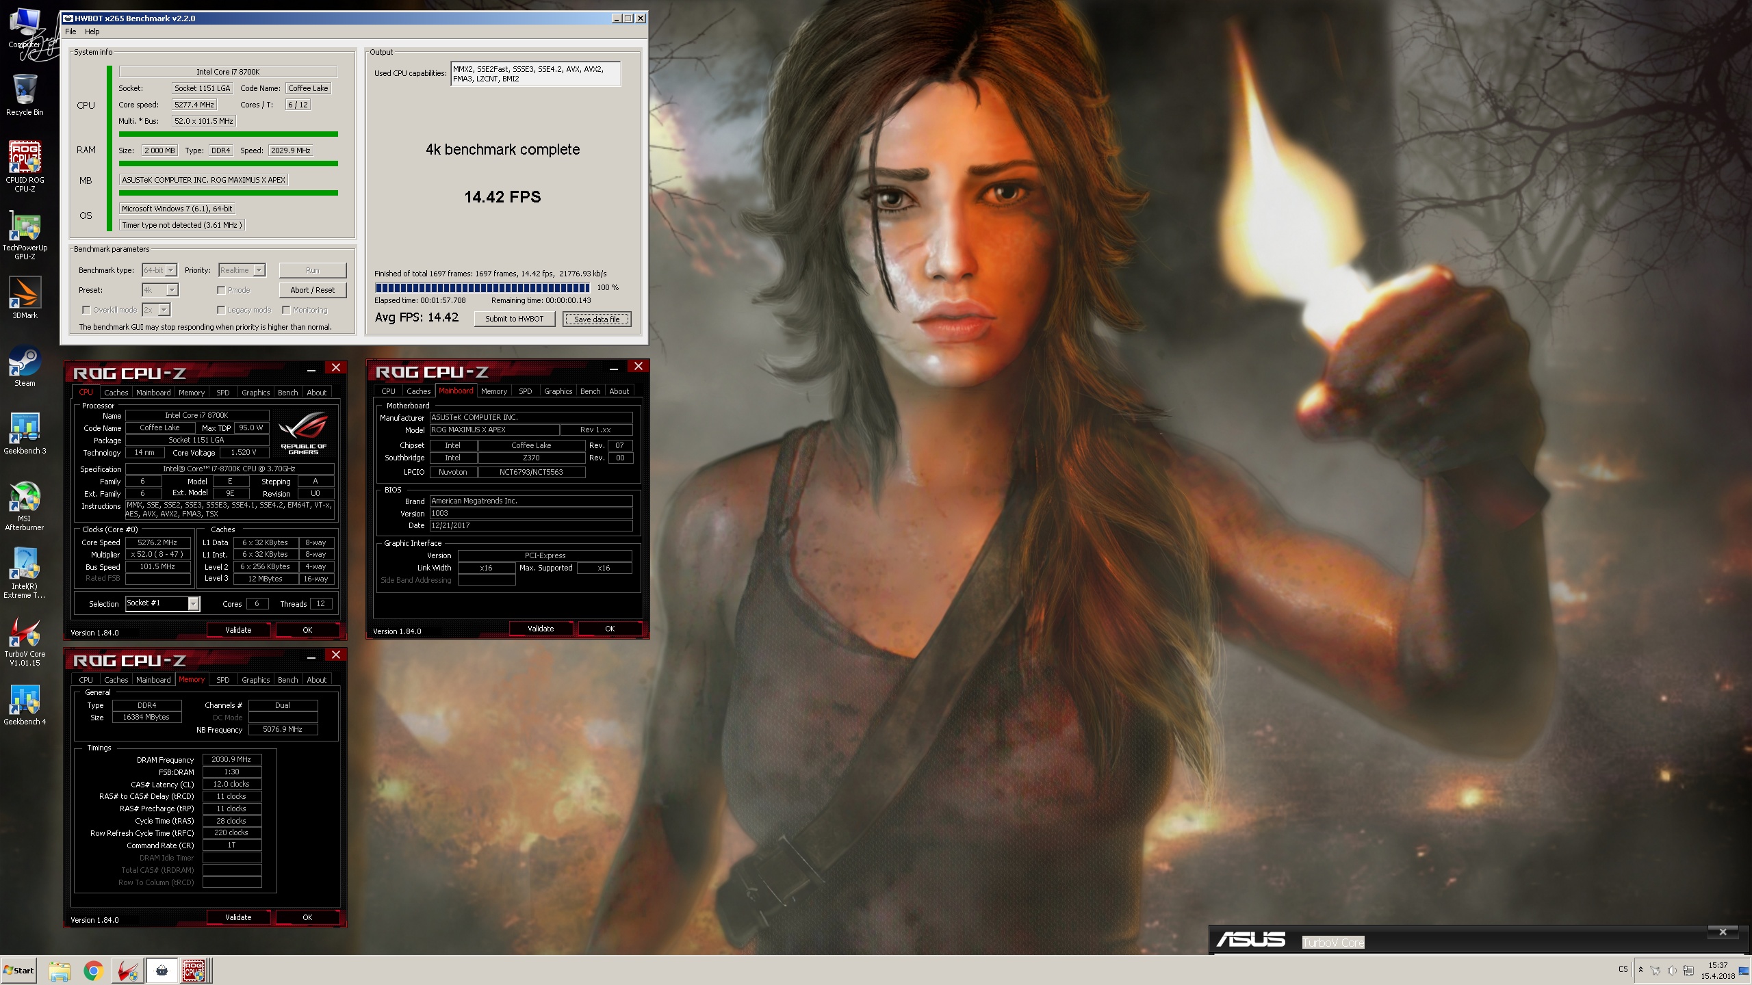Switch to TurboV Core taskbar button
1752x985 pixels.
(127, 971)
